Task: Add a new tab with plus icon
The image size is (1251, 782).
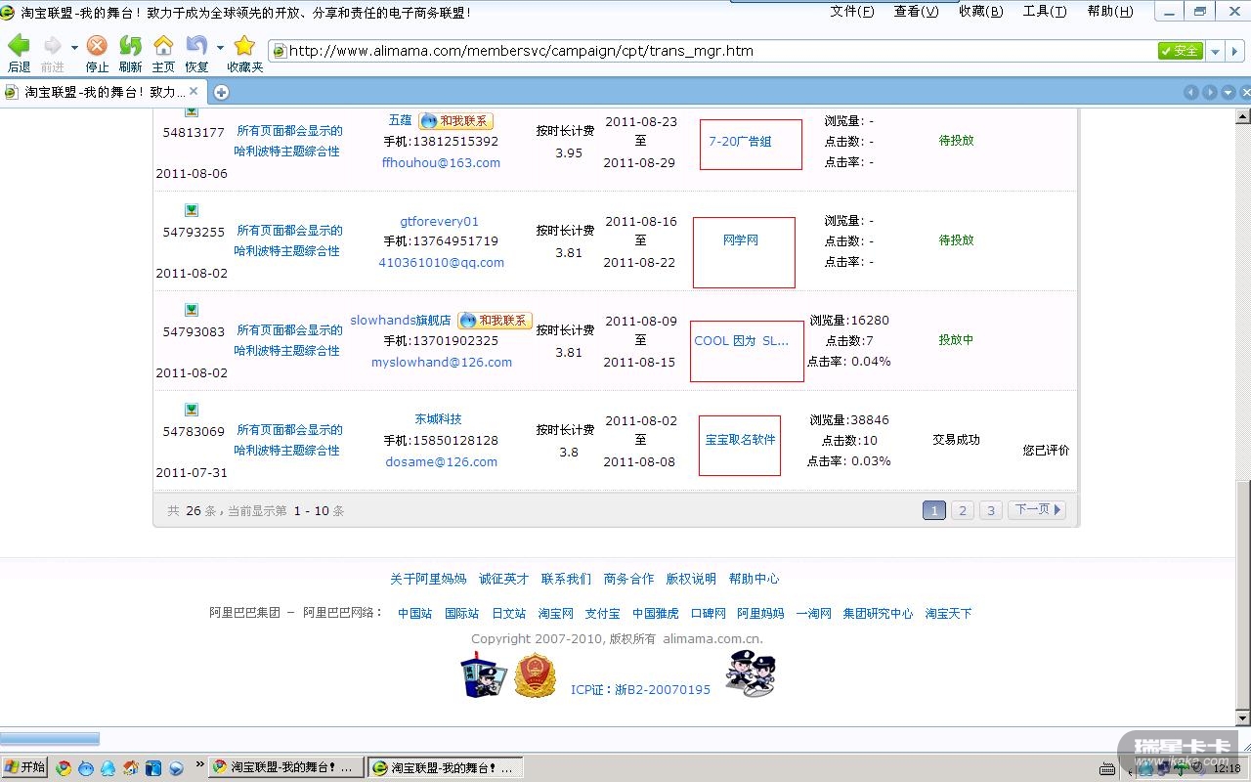Action: click(x=221, y=92)
